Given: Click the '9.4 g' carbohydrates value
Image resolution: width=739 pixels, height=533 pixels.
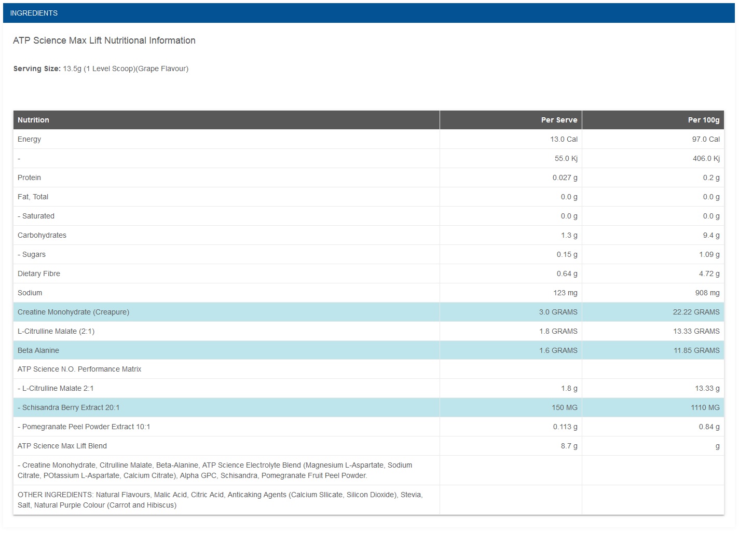Looking at the screenshot, I should point(711,235).
